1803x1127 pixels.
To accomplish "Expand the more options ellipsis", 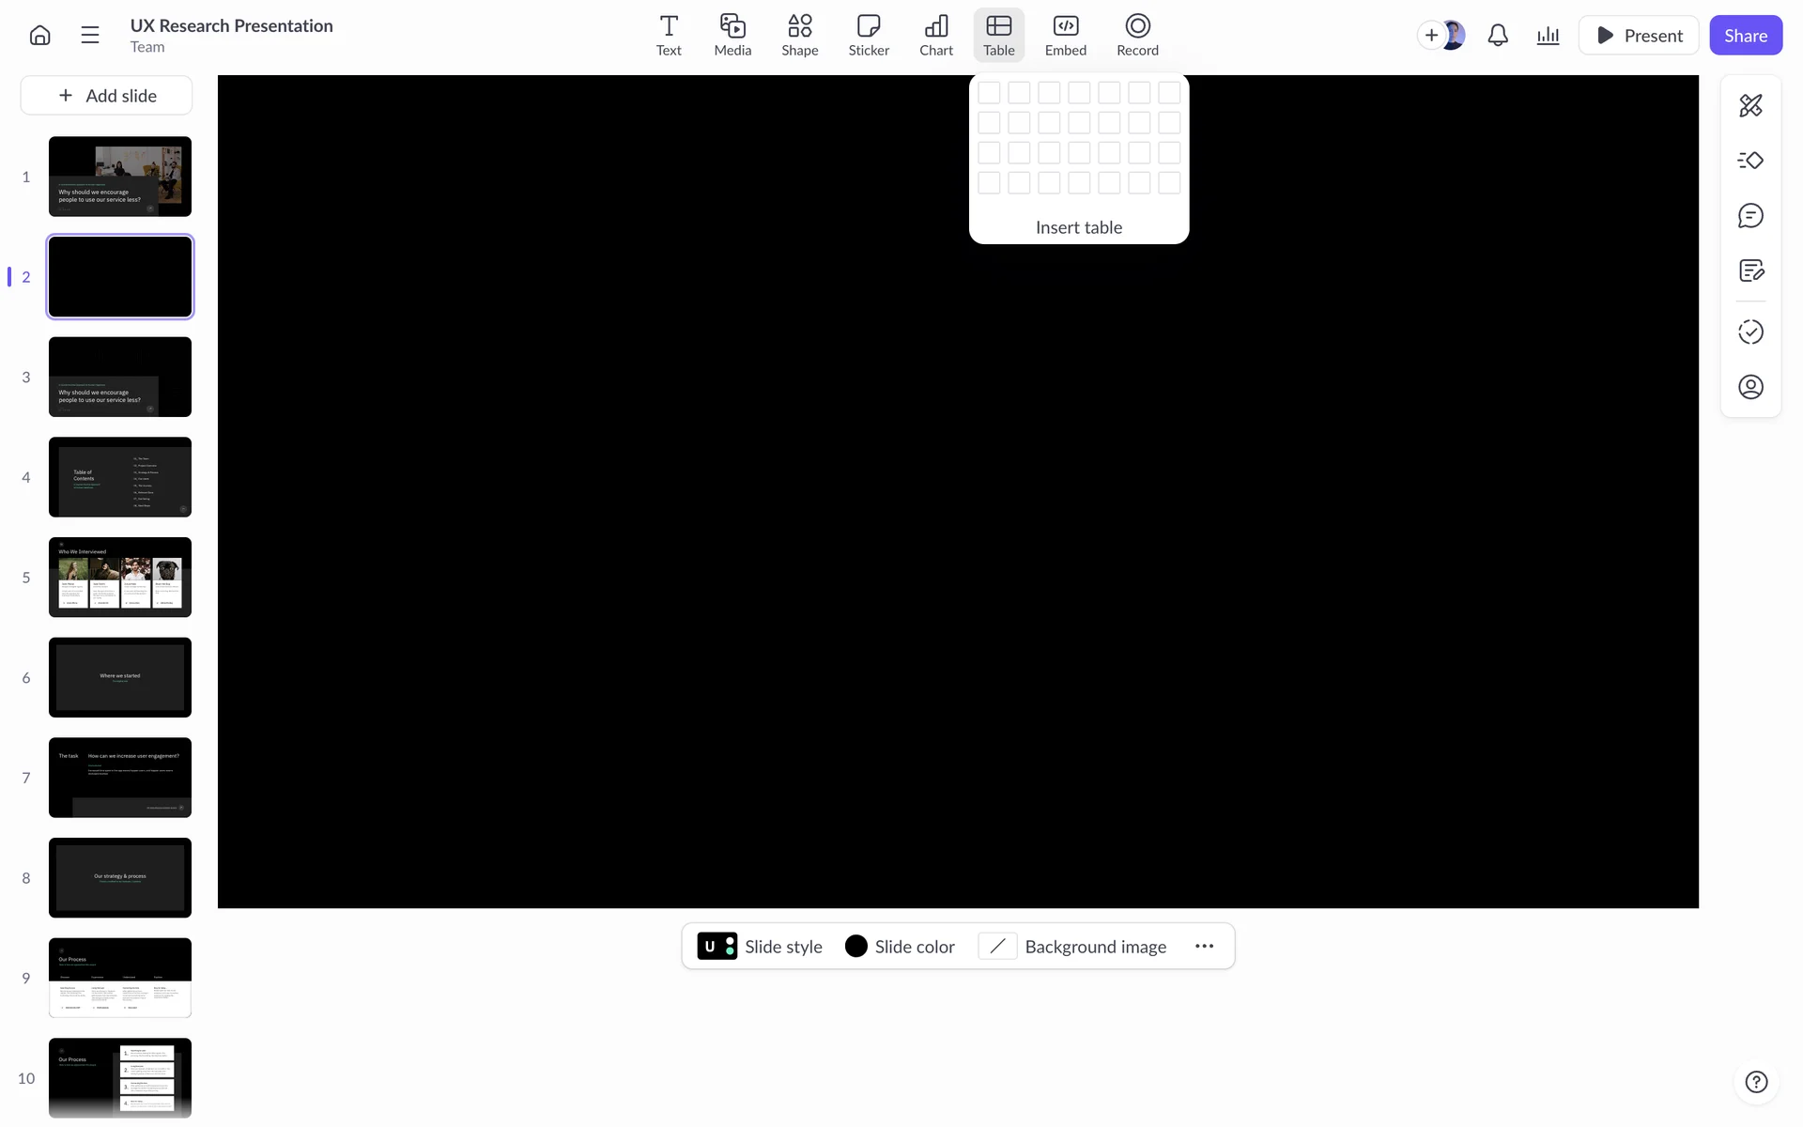I will pyautogui.click(x=1204, y=947).
